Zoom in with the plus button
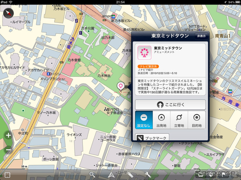 [x=8, y=135]
